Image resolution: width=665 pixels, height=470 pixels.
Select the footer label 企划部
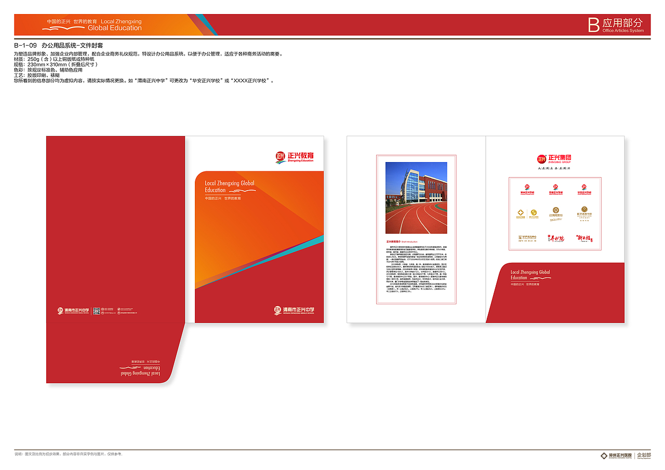tap(643, 455)
